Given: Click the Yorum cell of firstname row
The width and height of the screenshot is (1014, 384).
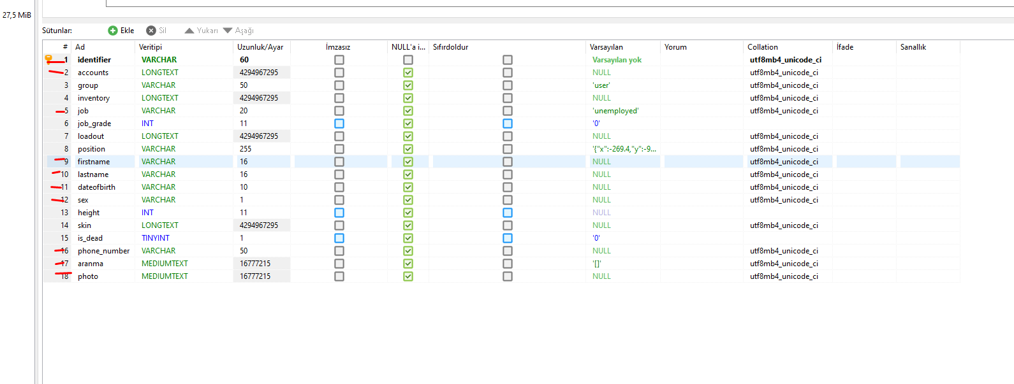Looking at the screenshot, I should tap(703, 162).
